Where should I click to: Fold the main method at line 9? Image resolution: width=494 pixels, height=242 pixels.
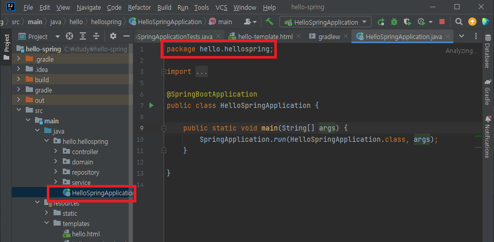164,128
